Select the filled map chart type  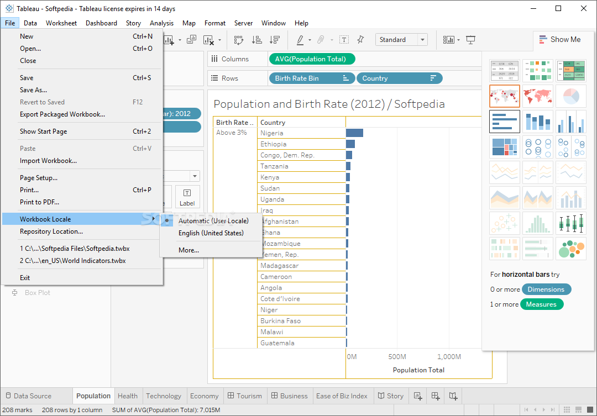538,96
